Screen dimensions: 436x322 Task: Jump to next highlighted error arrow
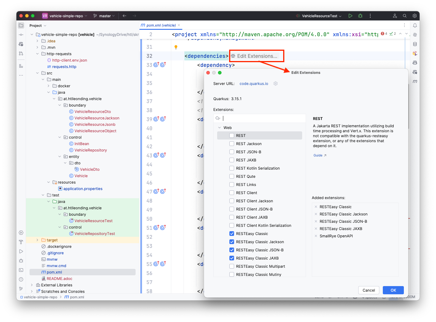[406, 34]
